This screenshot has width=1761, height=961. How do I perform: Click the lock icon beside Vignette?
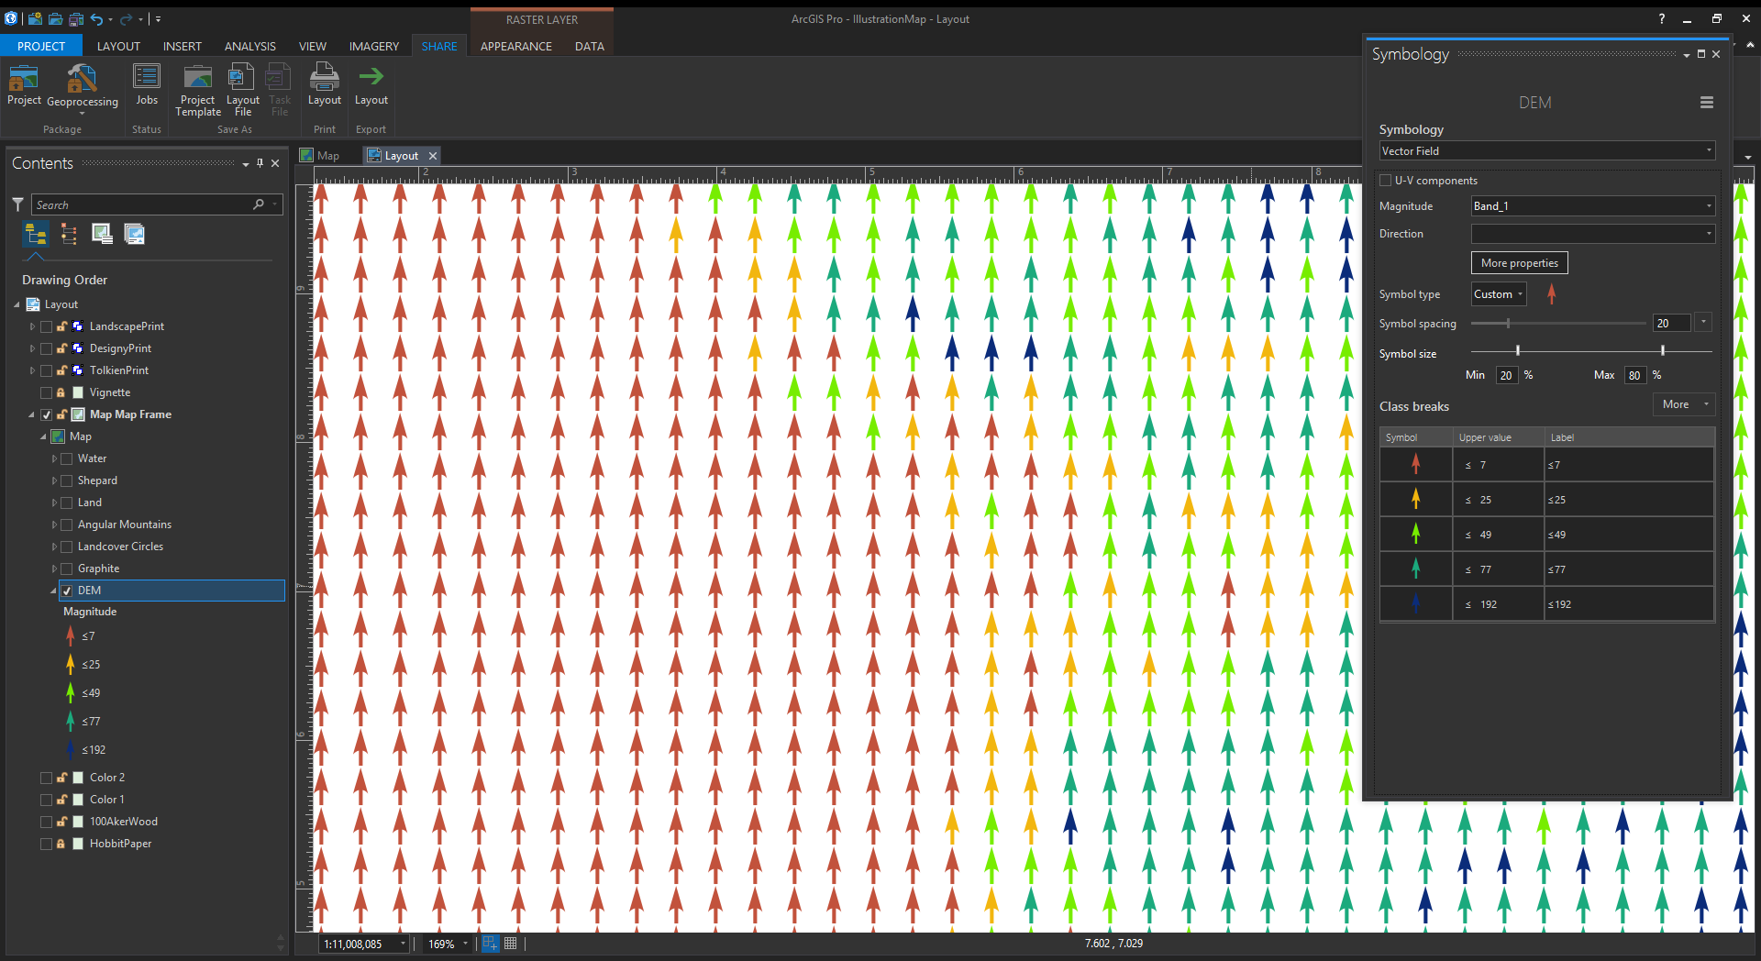[61, 392]
